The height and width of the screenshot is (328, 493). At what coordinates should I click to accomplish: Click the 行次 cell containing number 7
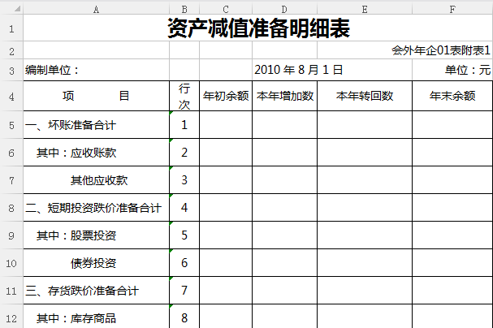point(184,291)
